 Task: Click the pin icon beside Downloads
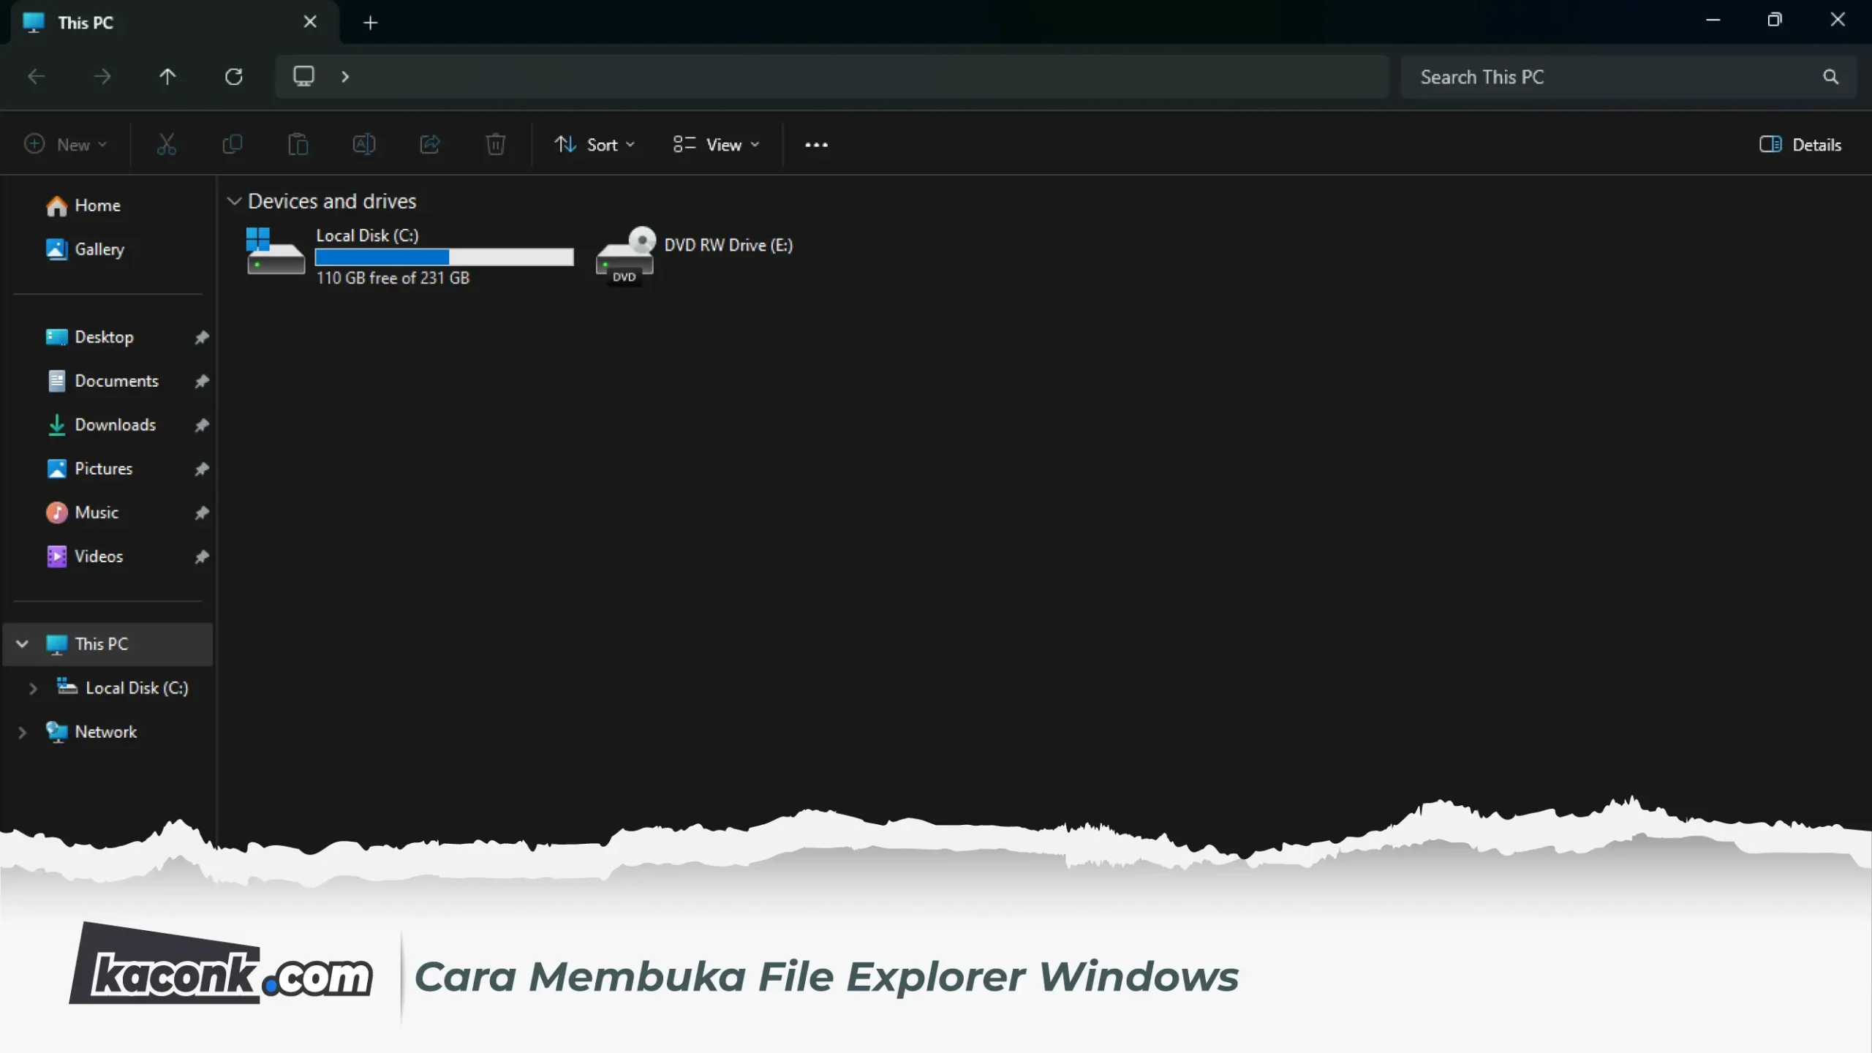pyautogui.click(x=202, y=425)
